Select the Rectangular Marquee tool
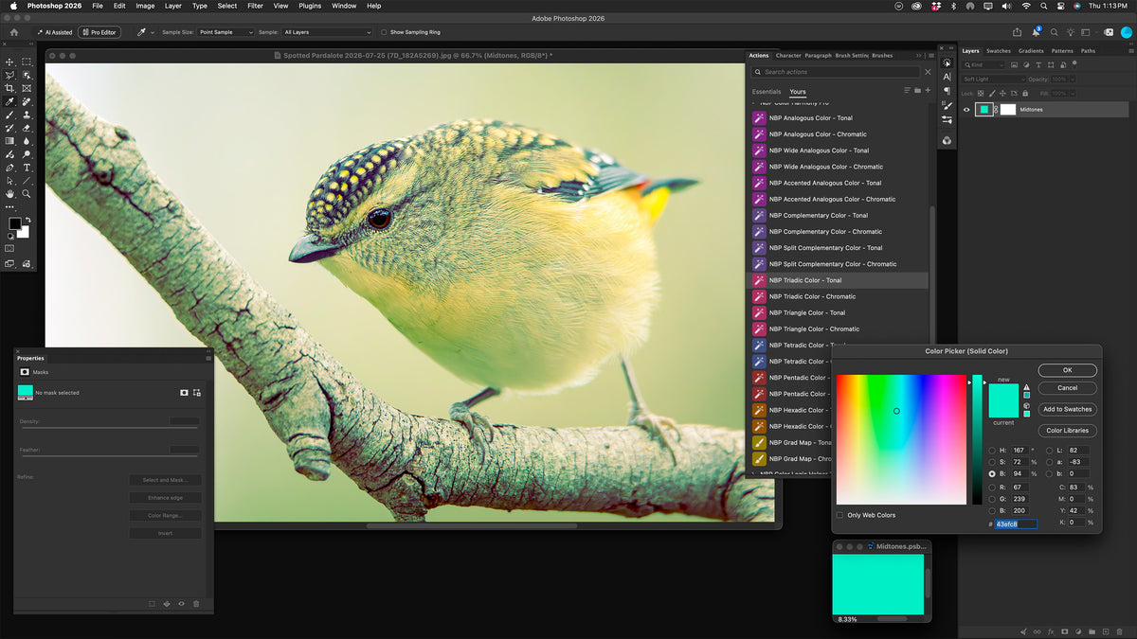This screenshot has height=639, width=1137. pyautogui.click(x=26, y=62)
